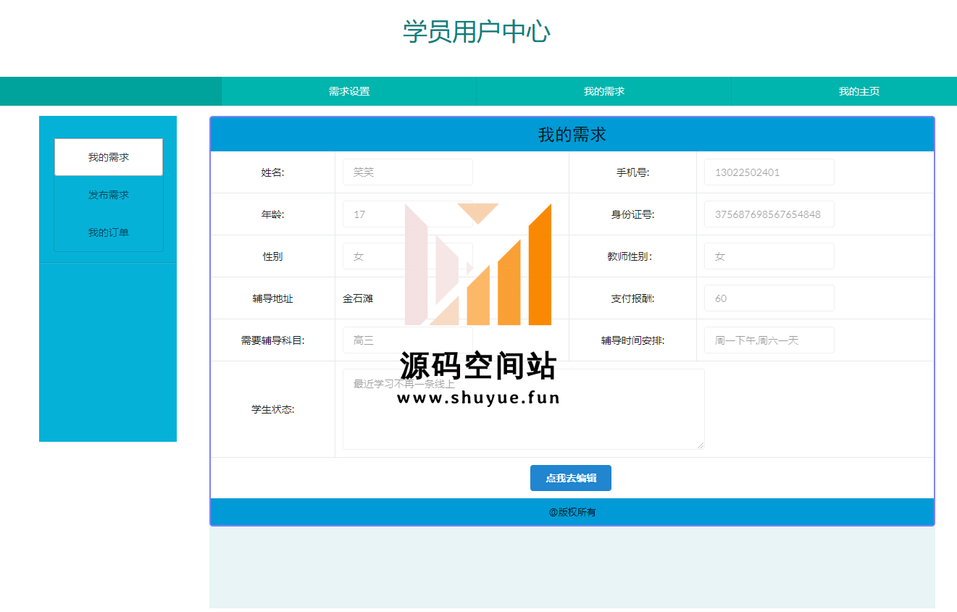Click the 支付报酬 field showing 60
The height and width of the screenshot is (612, 957).
769,298
